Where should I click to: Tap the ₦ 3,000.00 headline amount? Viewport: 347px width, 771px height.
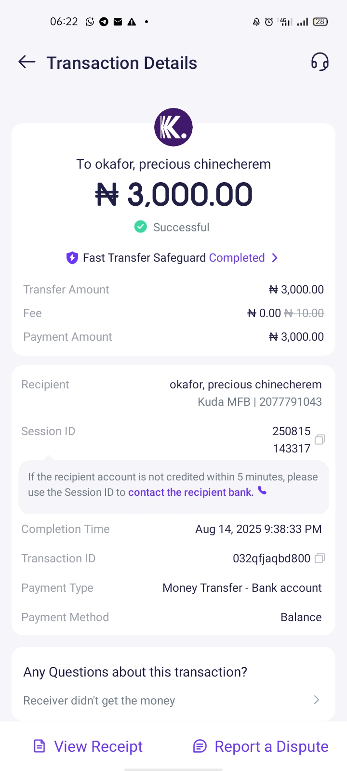pyautogui.click(x=173, y=194)
